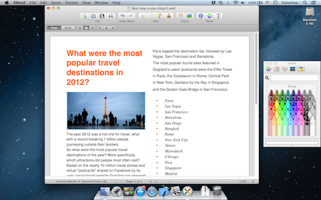The height and width of the screenshot is (200, 321).
Task: Show colors panel via toolbar color wheel
Action: 210,16
